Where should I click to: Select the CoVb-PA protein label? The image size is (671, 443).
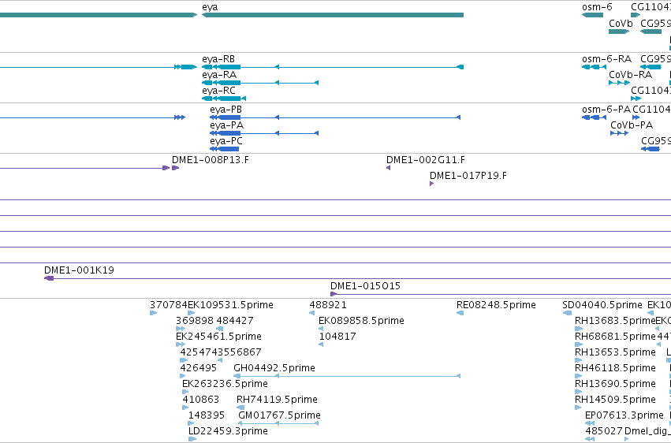click(632, 125)
